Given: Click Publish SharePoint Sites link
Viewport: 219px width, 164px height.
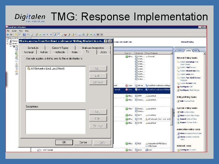Looking at the screenshot, I should [190, 71].
